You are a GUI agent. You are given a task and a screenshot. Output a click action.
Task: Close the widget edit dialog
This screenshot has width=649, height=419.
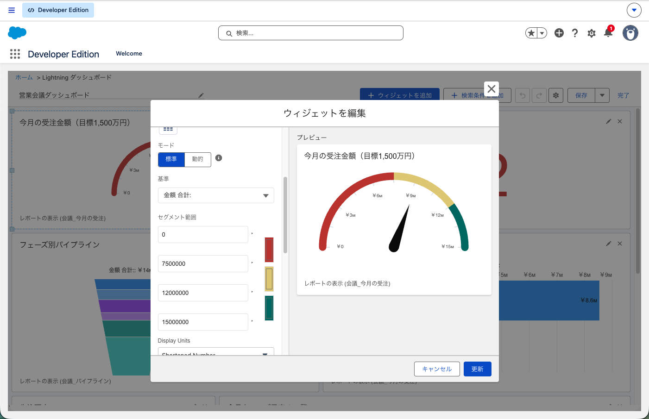(x=491, y=89)
